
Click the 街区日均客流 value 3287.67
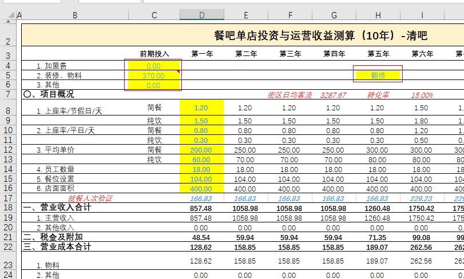[x=333, y=95]
